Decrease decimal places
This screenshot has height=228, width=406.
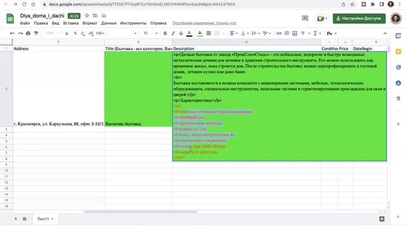point(82,34)
